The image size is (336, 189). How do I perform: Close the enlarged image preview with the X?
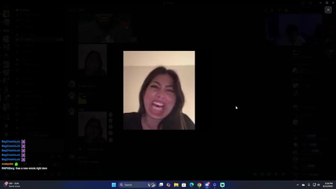[x=328, y=10]
